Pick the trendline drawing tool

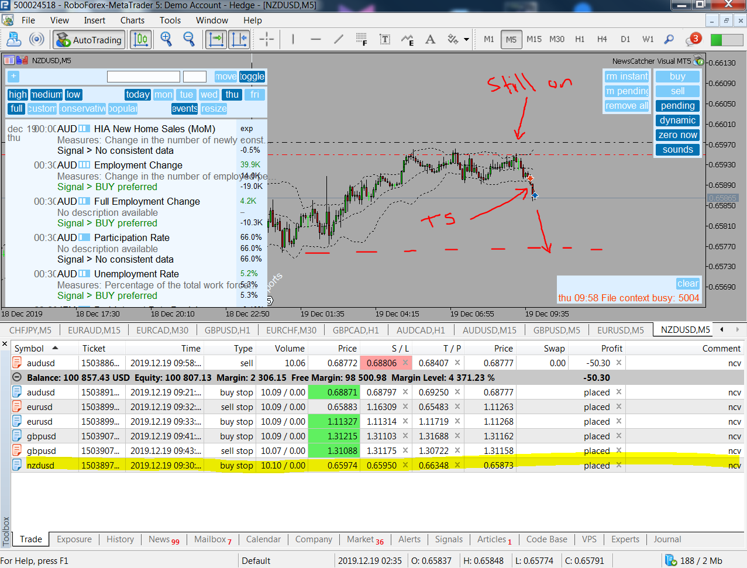point(339,39)
